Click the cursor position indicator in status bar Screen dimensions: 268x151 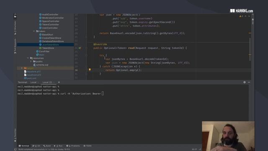[194, 149]
